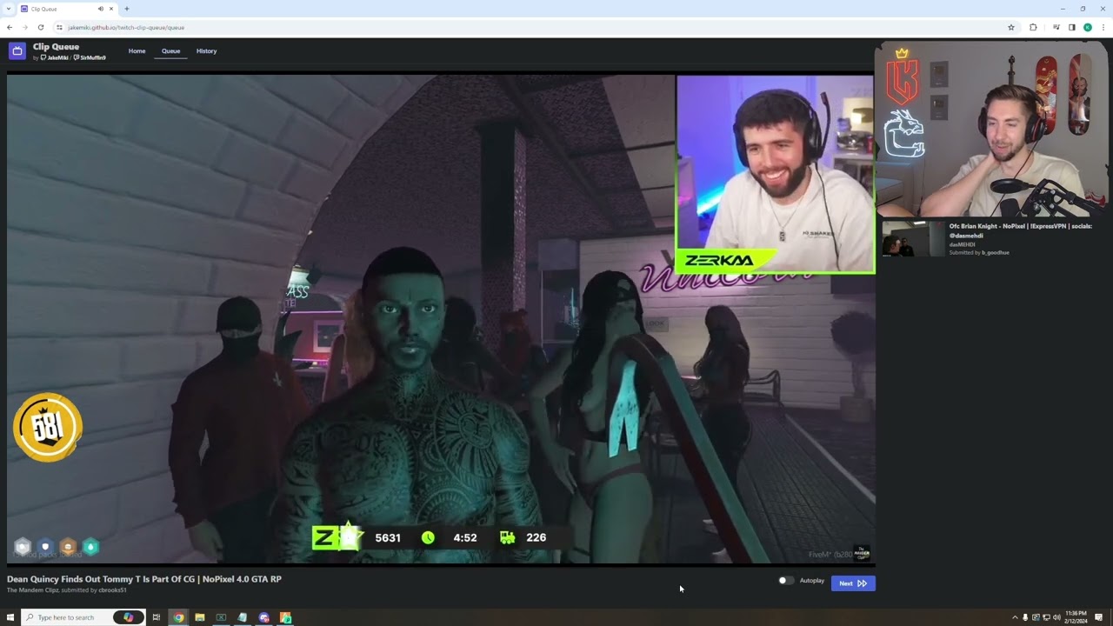
Task: Click 'The Mandem Clipz' channel name
Action: tap(32, 590)
